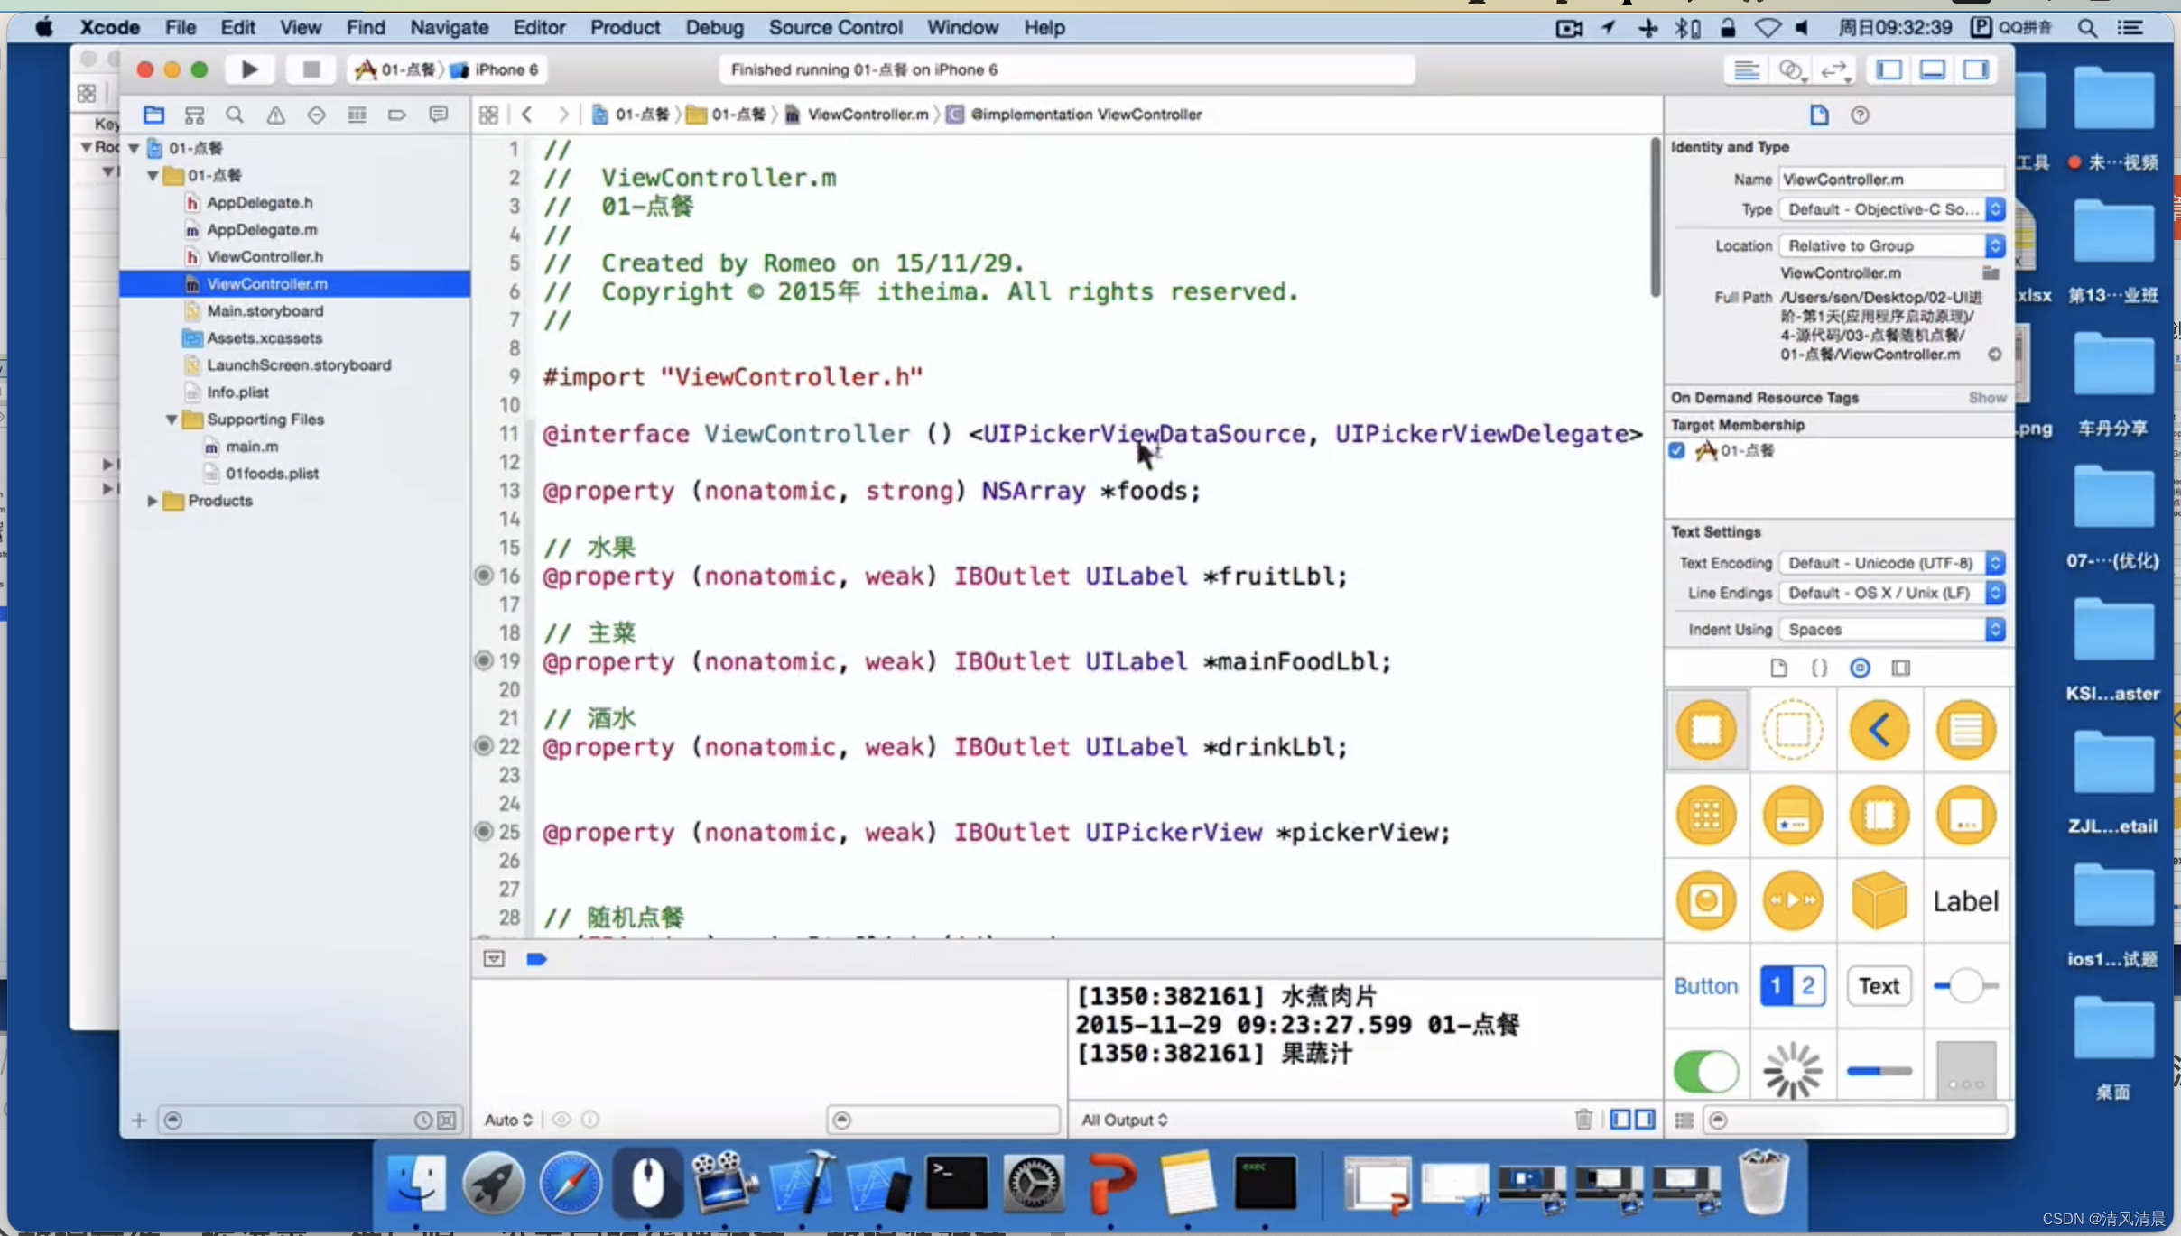Click the Run button to build project
Screen dimensions: 2181x1236
point(248,68)
